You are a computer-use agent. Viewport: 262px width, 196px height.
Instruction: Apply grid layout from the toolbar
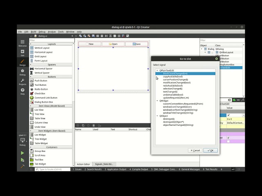(x=119, y=36)
